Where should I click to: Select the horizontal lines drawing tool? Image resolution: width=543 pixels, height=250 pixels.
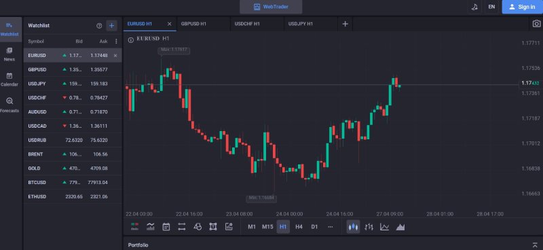(182, 227)
